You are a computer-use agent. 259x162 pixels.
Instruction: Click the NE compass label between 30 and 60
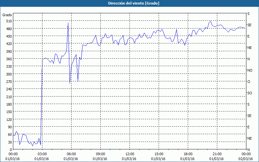(x=250, y=139)
